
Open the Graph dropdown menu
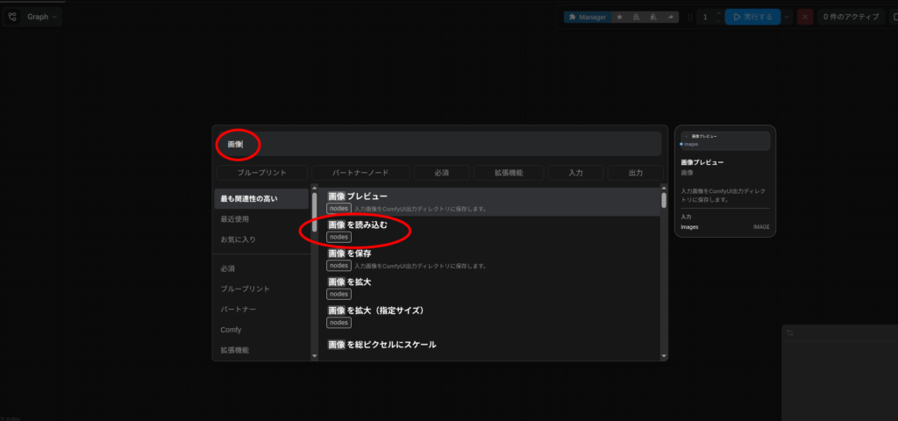coord(43,17)
